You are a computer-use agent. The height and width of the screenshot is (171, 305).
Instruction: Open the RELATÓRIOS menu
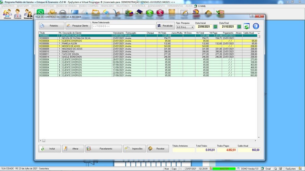(x=123, y=6)
